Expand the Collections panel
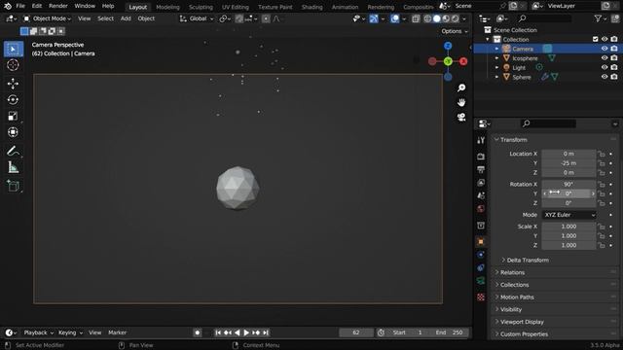This screenshot has height=350, width=623. pos(514,285)
